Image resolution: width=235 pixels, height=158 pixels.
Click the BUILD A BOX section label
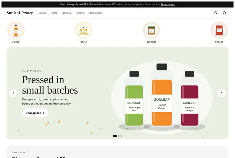click(20, 152)
